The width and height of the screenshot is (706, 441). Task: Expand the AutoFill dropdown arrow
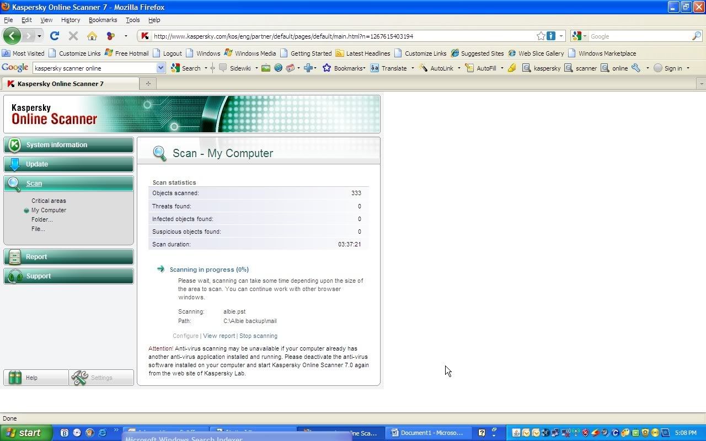pos(502,68)
